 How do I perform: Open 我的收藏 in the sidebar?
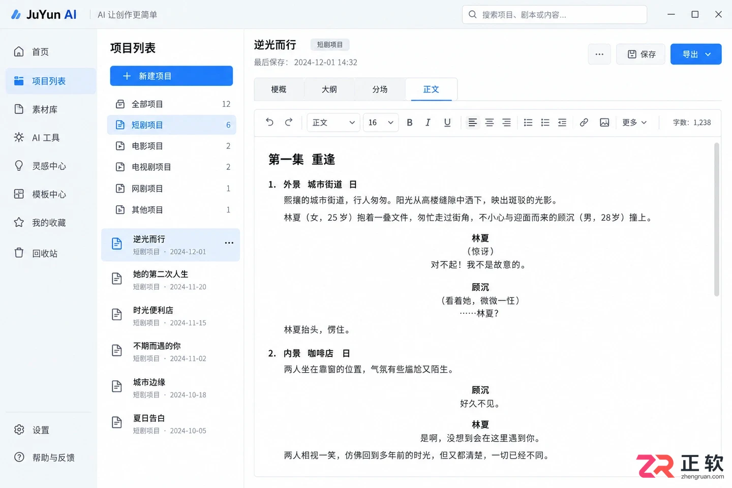[x=51, y=223]
